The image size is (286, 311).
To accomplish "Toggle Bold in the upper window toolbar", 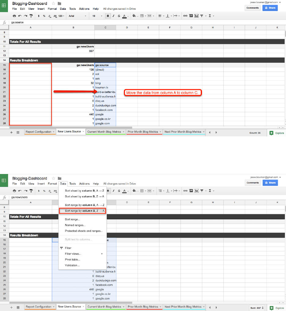I will (108, 16).
